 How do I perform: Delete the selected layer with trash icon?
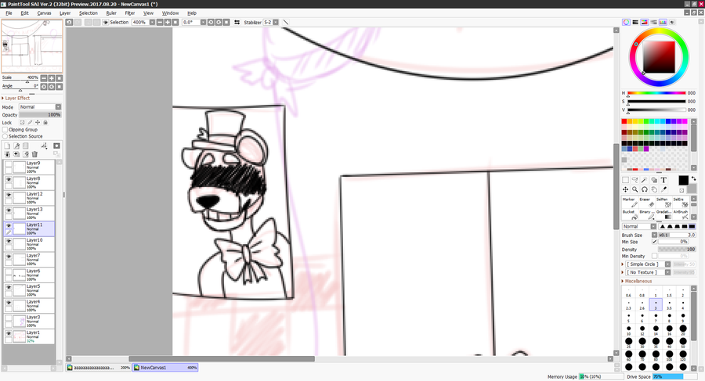[34, 154]
